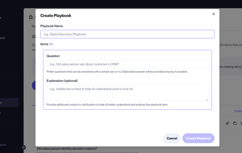This screenshot has width=242, height=153.
Task: Grab the Explanation textarea resize handle
Action: 207,100
